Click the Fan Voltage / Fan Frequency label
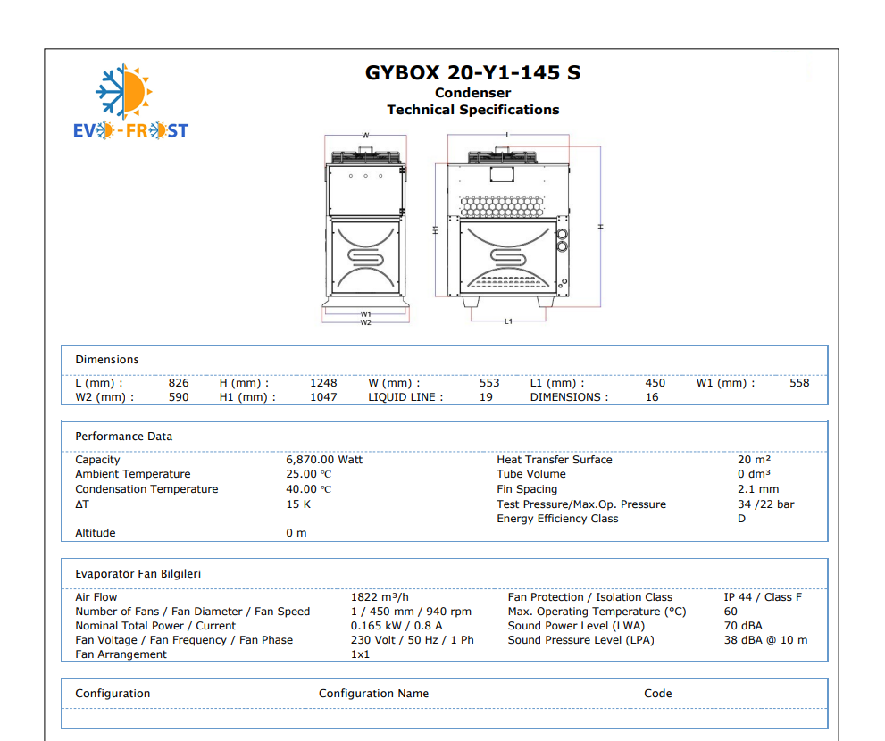Image resolution: width=885 pixels, height=741 pixels. coord(185,640)
